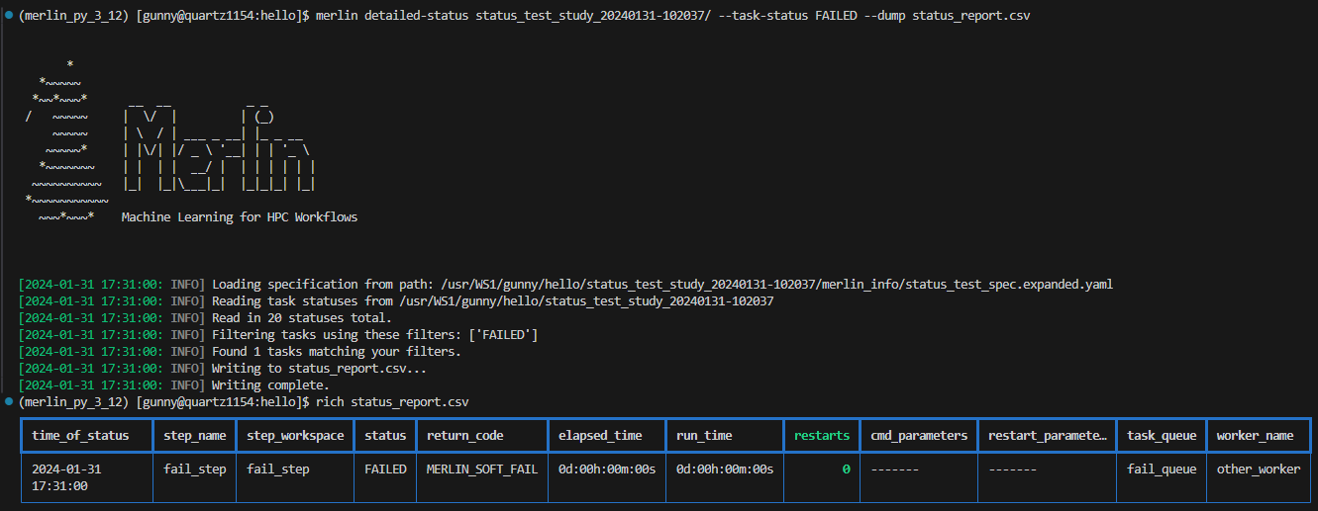
Task: Click the truncated 'restart_paramete…' header
Action: 1048,436
